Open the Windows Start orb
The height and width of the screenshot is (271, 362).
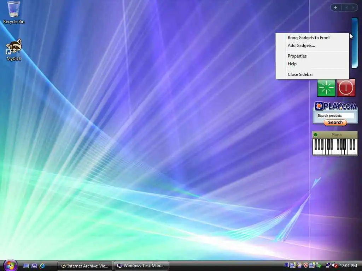(10, 265)
